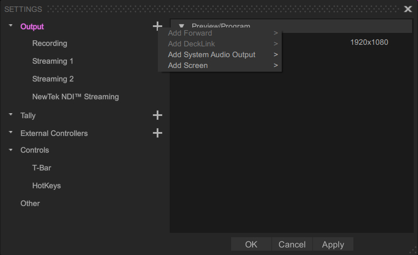Viewport: 418px width, 255px height.
Task: Collapse the Tally section arrow
Action: pyautogui.click(x=11, y=114)
